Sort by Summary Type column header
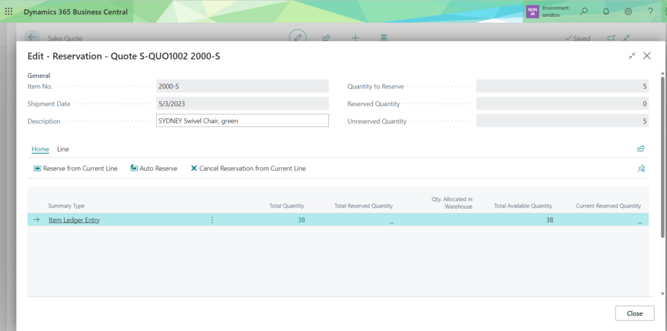Viewport: 667px width, 331px height. [x=66, y=206]
